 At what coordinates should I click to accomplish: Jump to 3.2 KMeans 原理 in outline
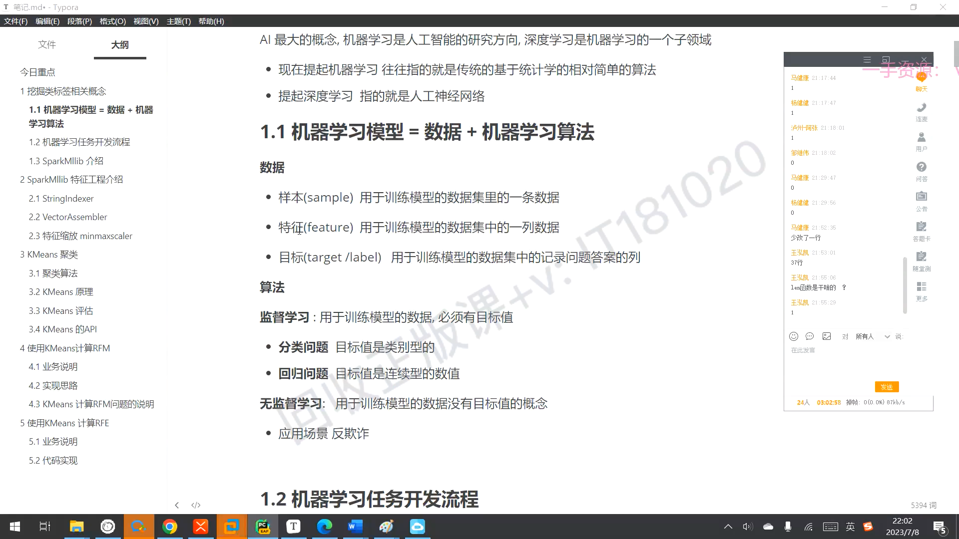[x=61, y=292]
